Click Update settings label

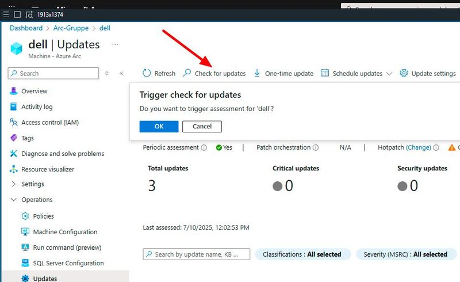click(x=434, y=74)
